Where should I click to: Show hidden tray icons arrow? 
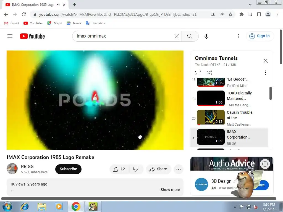(235, 207)
